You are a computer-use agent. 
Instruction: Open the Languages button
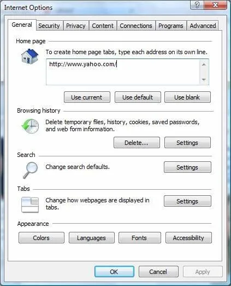(x=91, y=238)
